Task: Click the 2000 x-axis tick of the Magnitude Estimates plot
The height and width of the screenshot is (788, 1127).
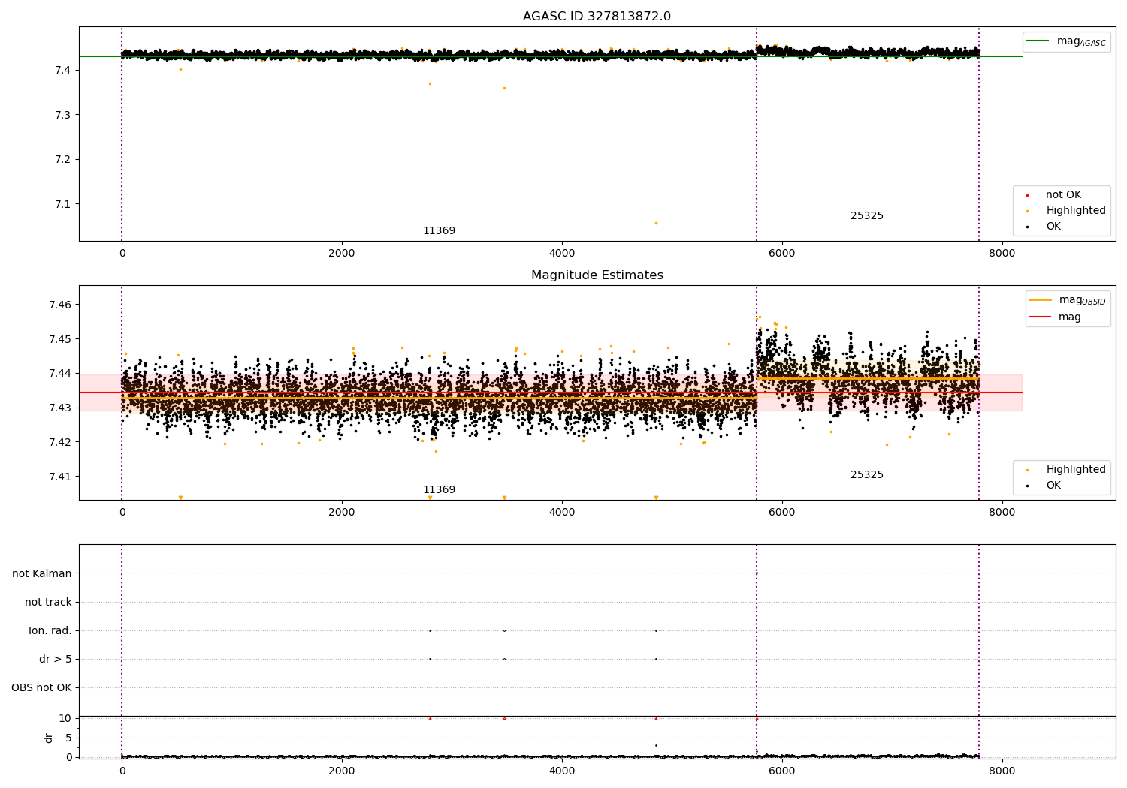Action: 342,513
